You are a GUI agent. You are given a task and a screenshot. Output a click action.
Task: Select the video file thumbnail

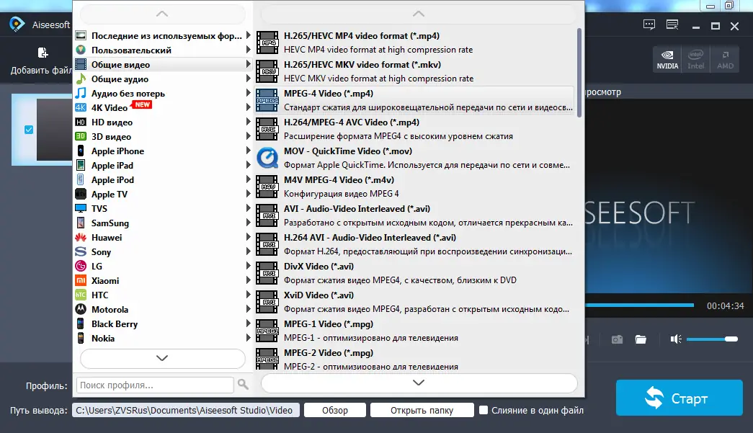[x=54, y=130]
